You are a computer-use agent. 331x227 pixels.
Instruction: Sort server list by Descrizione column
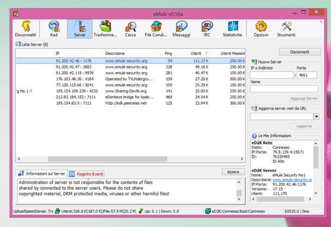click(x=130, y=53)
